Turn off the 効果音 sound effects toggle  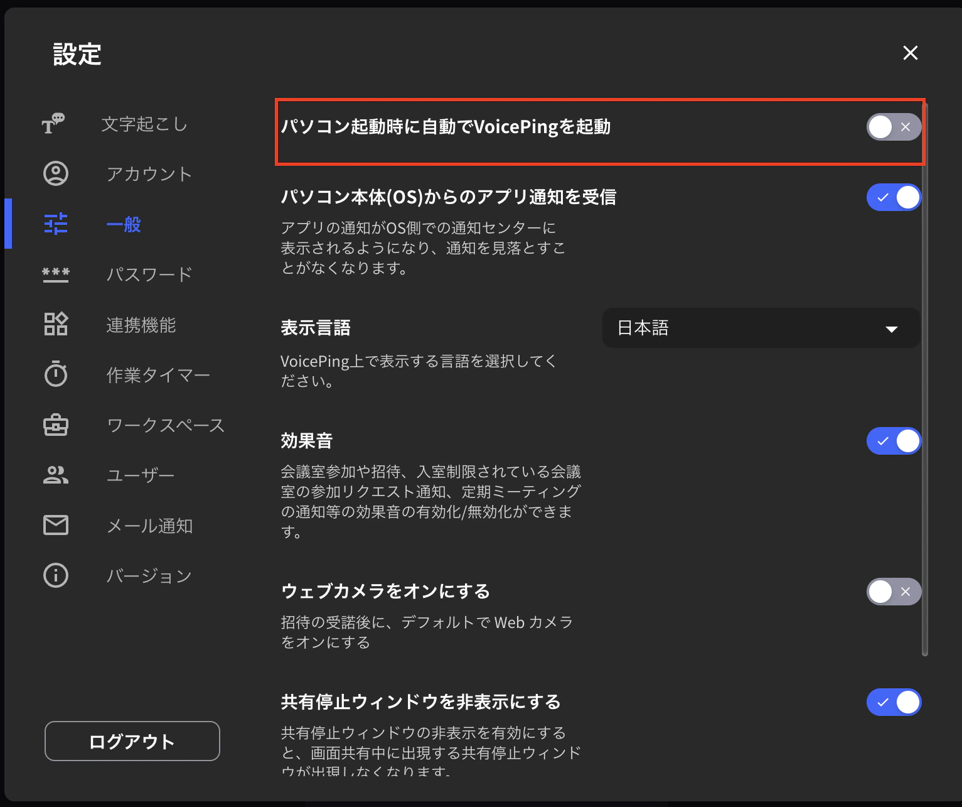click(894, 440)
